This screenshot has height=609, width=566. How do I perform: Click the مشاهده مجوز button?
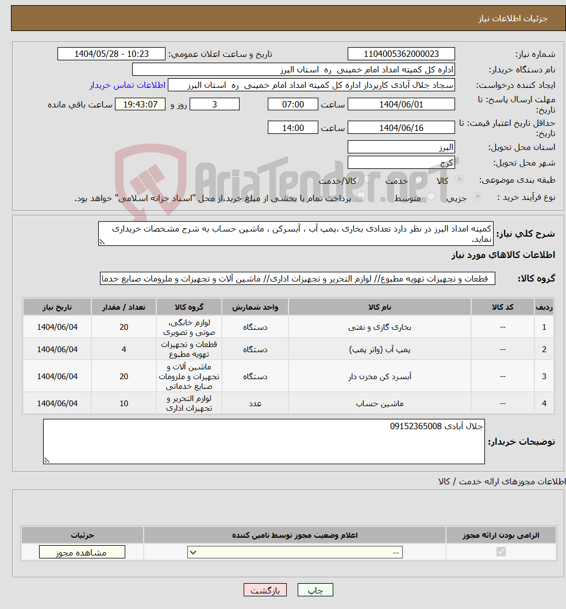tap(81, 552)
